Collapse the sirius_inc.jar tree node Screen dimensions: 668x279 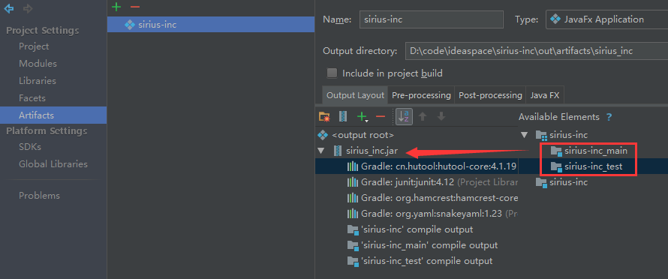click(x=320, y=151)
